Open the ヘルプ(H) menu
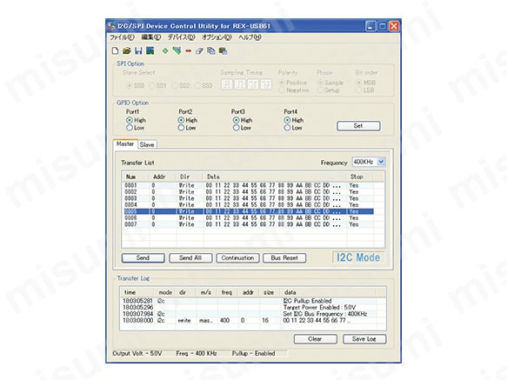The width and height of the screenshot is (507, 380). [x=250, y=37]
